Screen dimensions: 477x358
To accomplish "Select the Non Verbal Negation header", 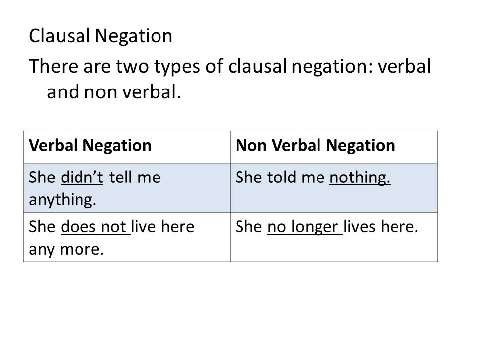I will point(315,145).
